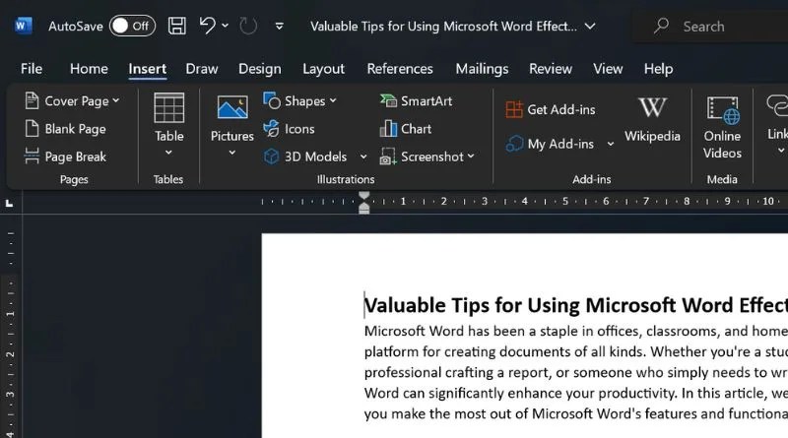Click the Table grid icon

click(168, 107)
